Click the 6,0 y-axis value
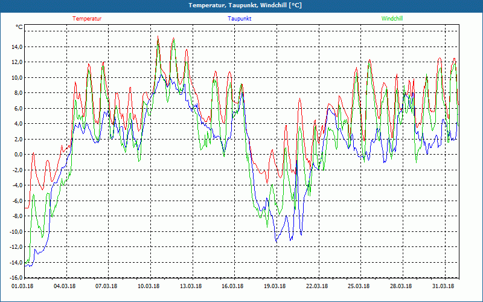The width and height of the screenshot is (483, 302). (18, 109)
